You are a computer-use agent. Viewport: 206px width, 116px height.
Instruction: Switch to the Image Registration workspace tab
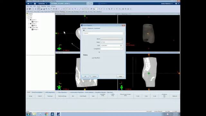(x=45, y=12)
